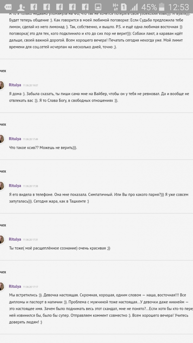Tap the signal strength bars icon

tap(134, 7)
